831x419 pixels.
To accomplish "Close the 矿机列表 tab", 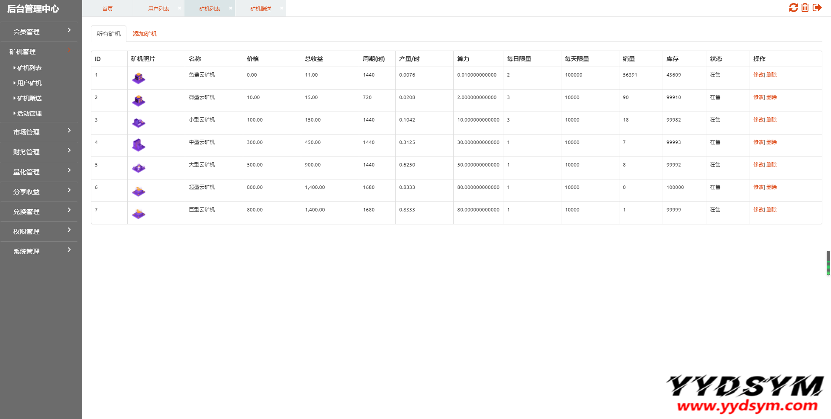I will [x=231, y=8].
